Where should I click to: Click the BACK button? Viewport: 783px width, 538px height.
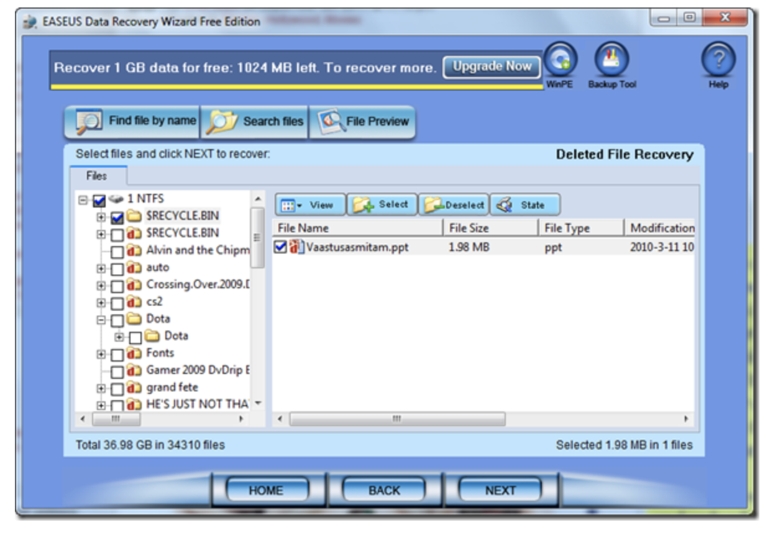pos(384,491)
